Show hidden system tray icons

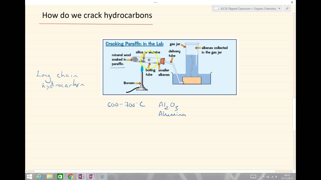pos(259,177)
